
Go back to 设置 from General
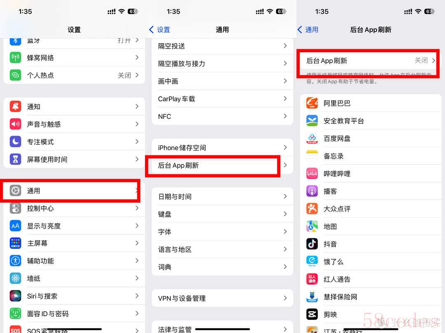[159, 30]
